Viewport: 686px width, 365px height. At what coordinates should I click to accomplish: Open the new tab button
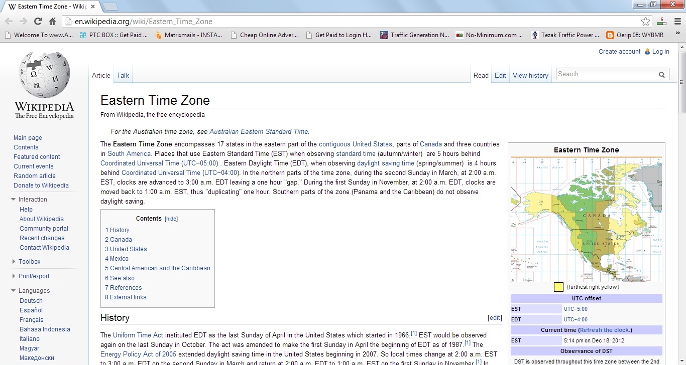point(110,7)
